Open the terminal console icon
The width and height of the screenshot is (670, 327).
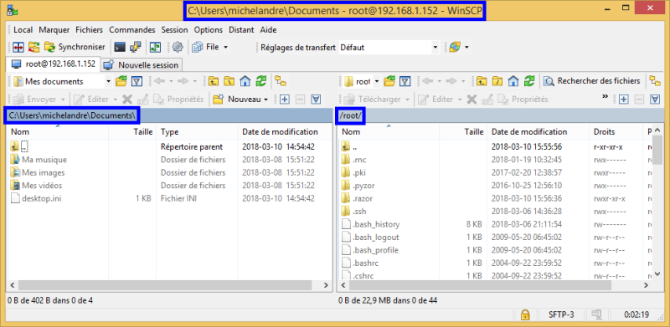(121, 48)
